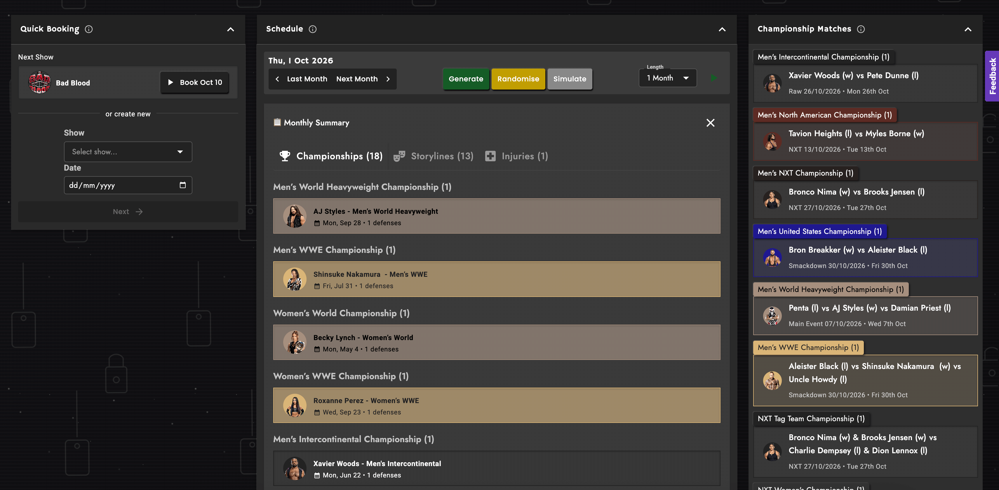Screen dimensions: 999x490
Task: Collapse the Championship Matches panel
Action: (x=967, y=29)
